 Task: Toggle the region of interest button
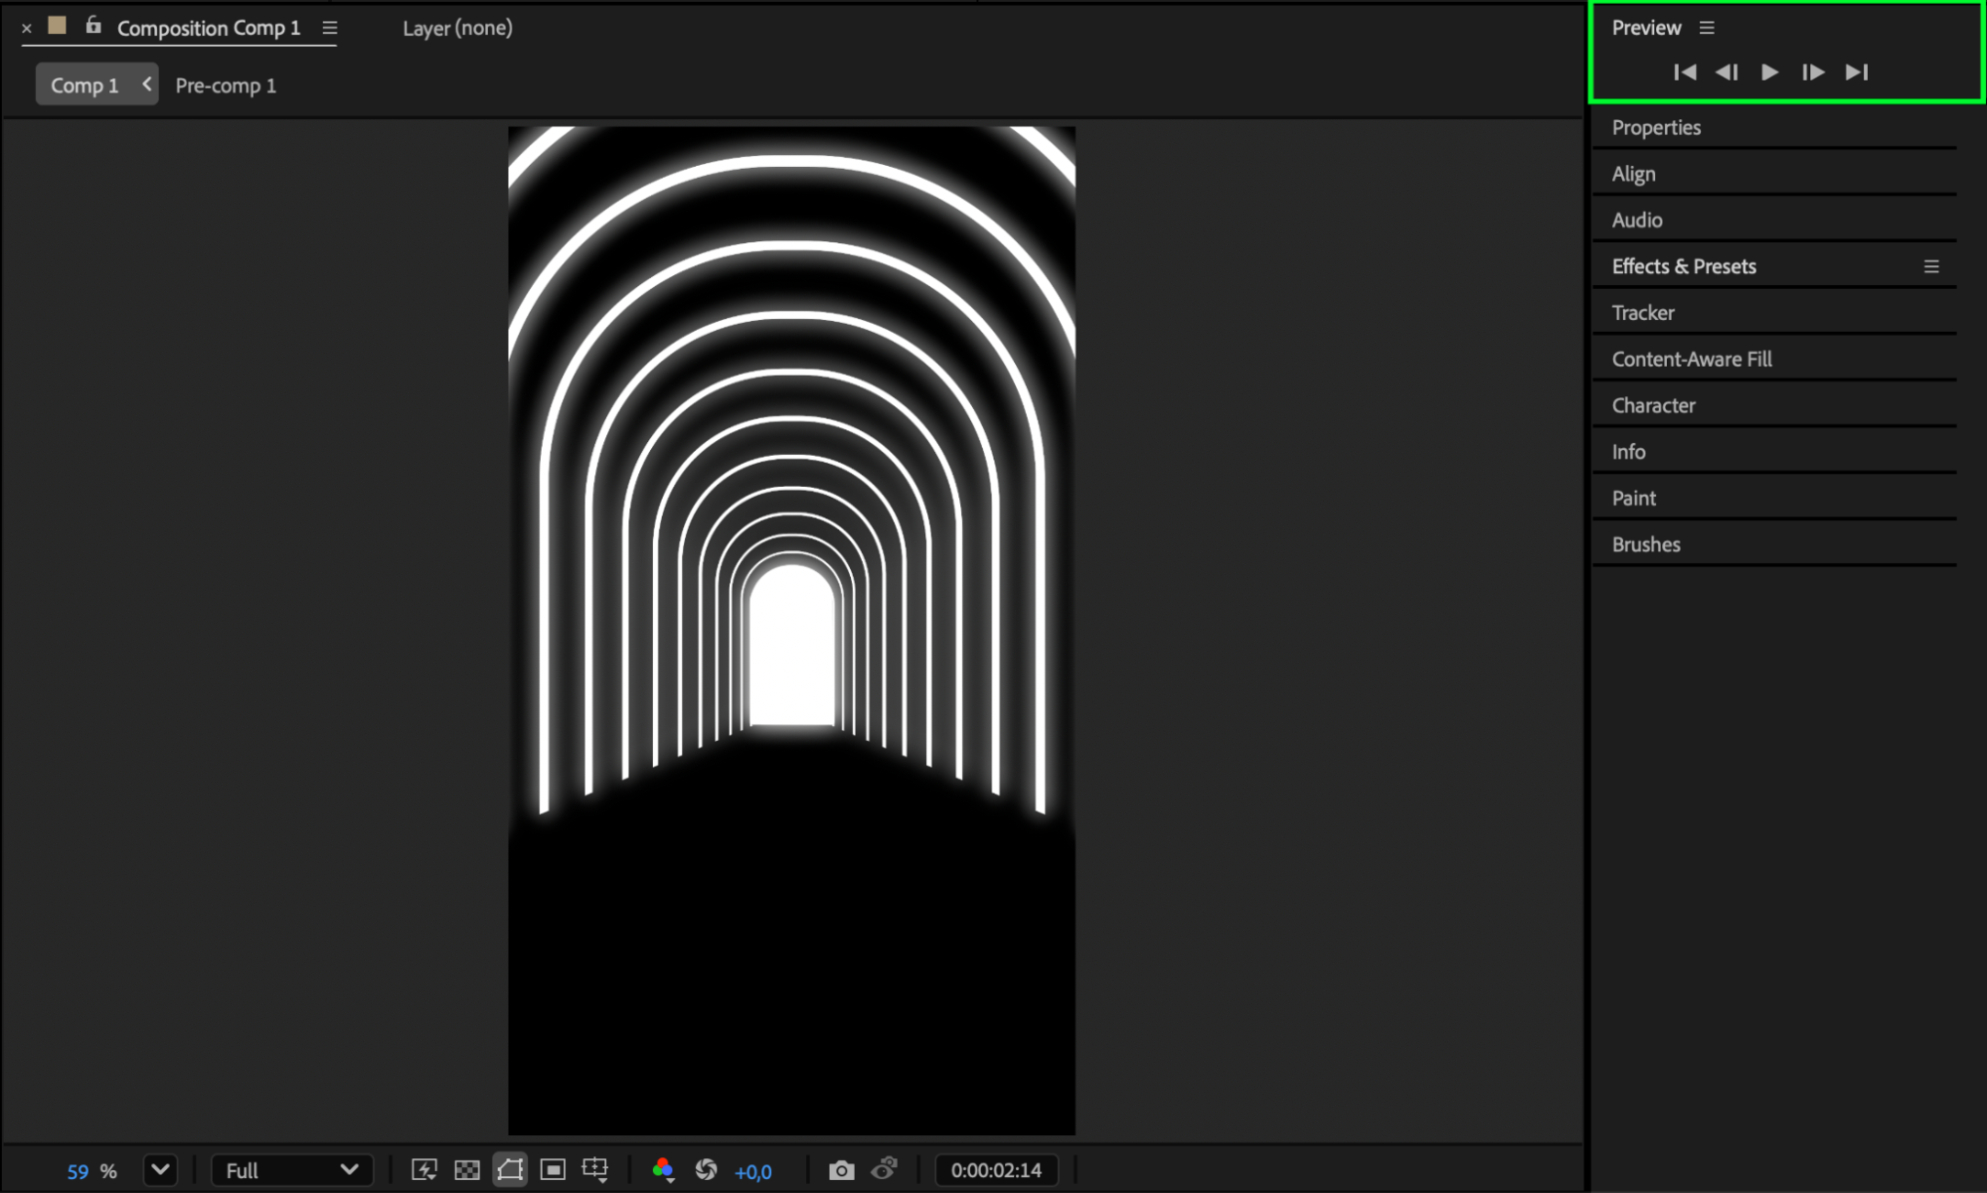tap(553, 1170)
